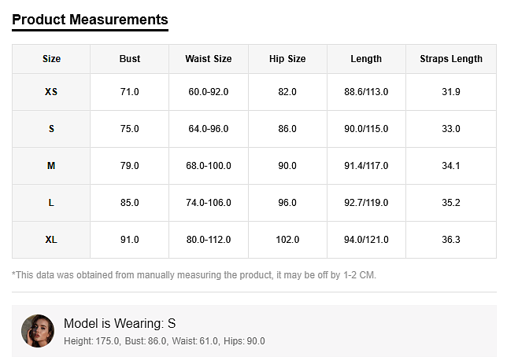
Task: Click the manual measuring disclaimer note
Action: tap(194, 275)
